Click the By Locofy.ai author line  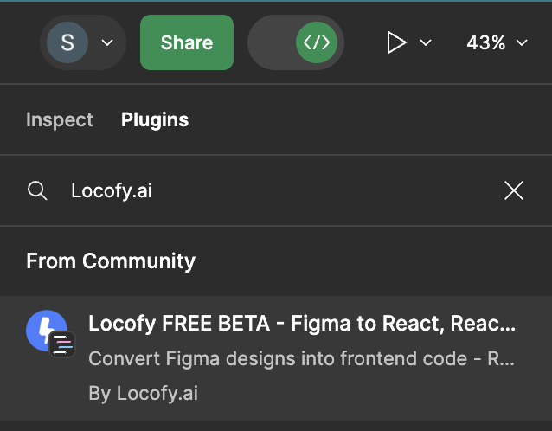pos(144,393)
